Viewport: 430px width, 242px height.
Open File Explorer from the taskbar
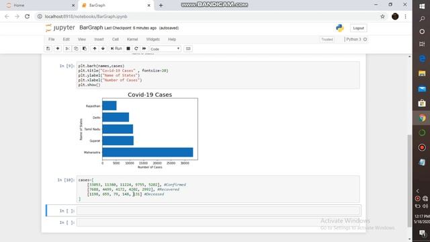pyautogui.click(x=422, y=73)
